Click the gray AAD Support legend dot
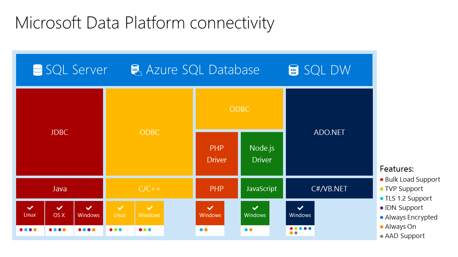 pyautogui.click(x=382, y=236)
